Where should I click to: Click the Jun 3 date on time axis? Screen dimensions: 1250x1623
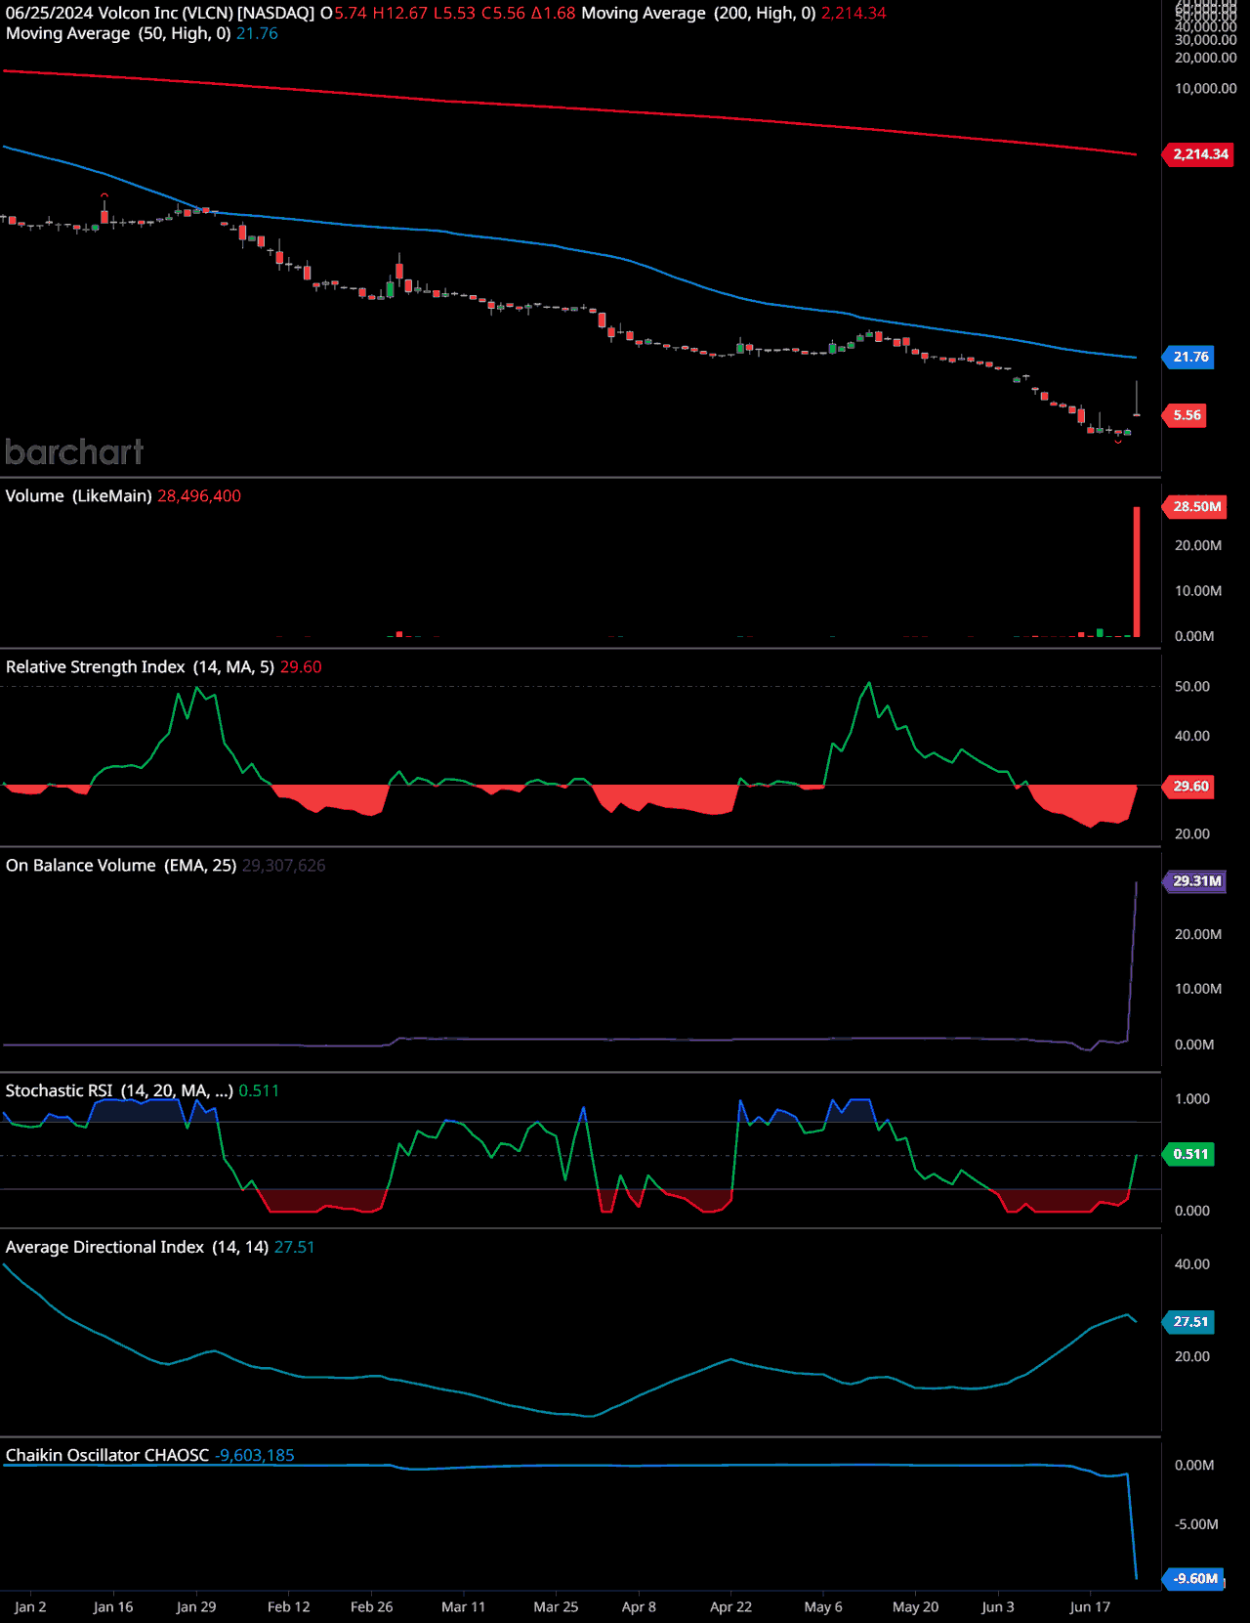point(998,1607)
